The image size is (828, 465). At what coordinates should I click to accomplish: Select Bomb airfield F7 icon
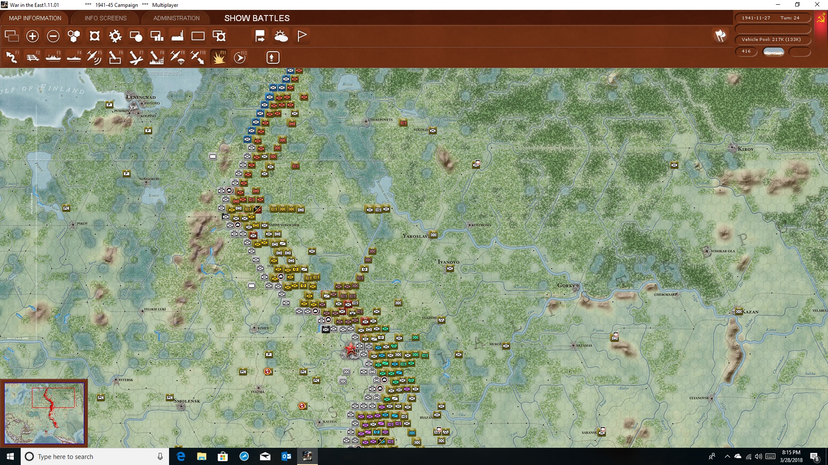click(x=136, y=57)
